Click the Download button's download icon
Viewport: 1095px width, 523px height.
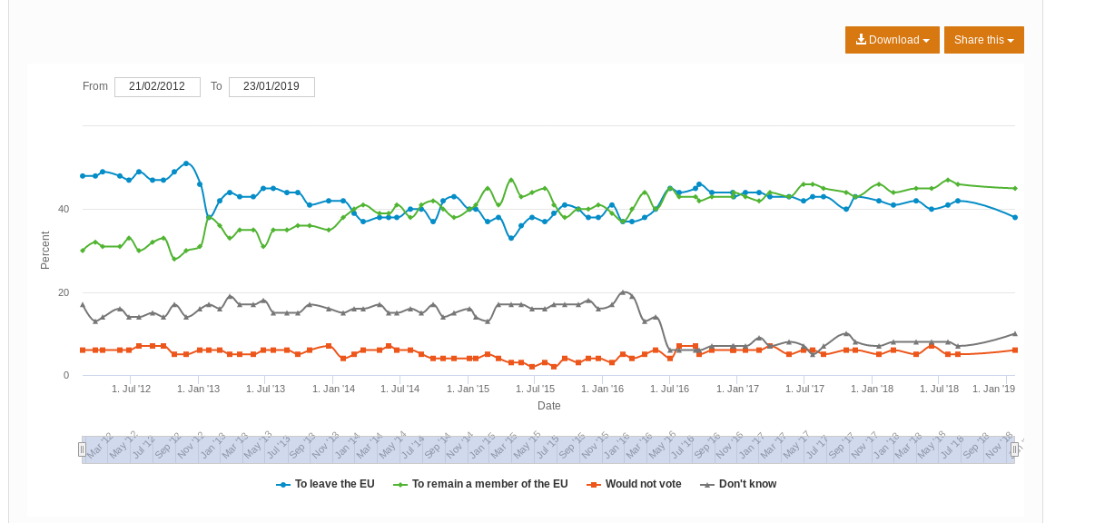pyautogui.click(x=861, y=40)
